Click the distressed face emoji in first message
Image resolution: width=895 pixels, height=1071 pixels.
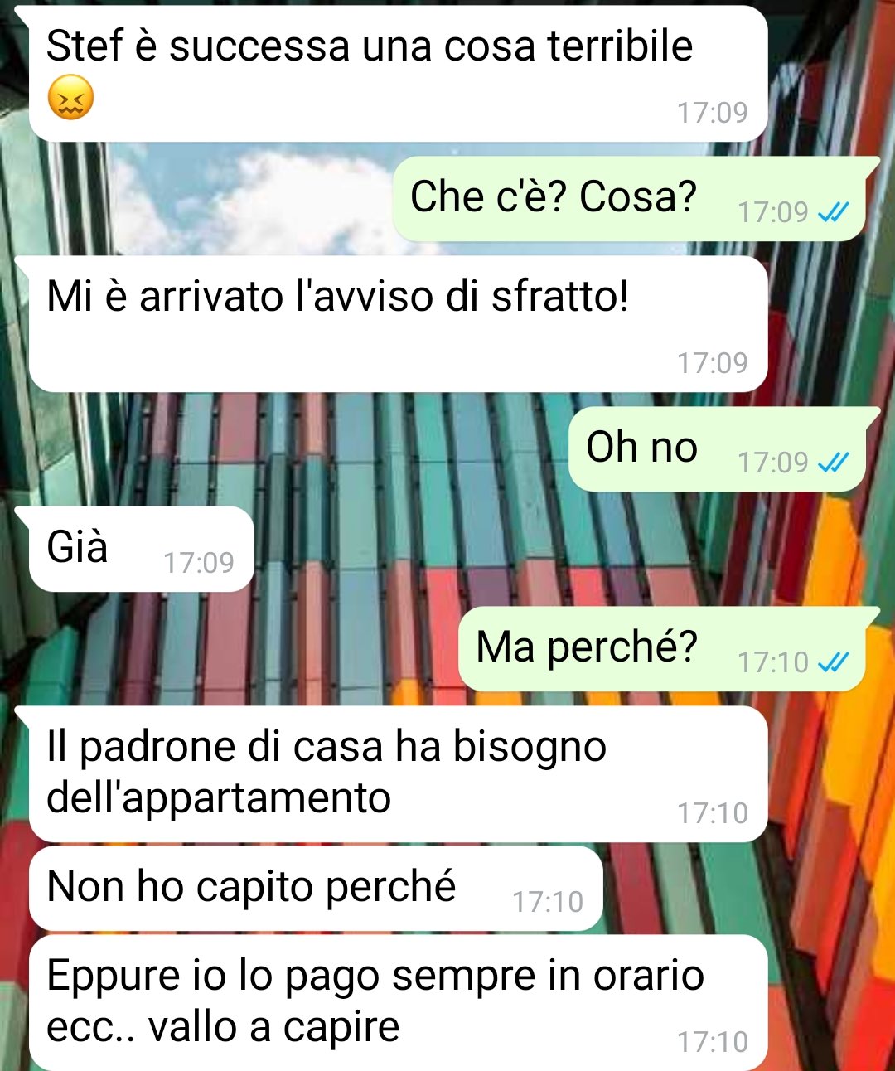(x=70, y=98)
